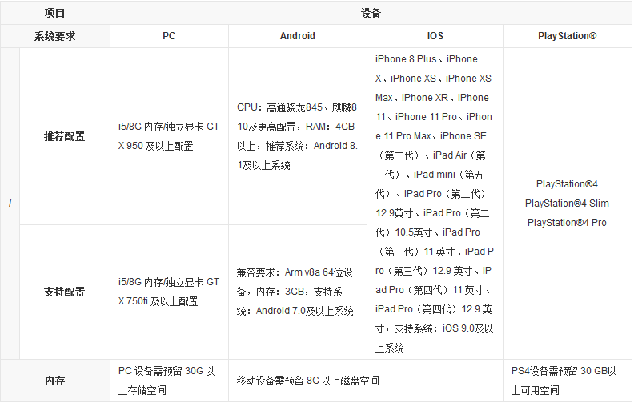Click the slash cell in left column
The height and width of the screenshot is (403, 634).
click(x=10, y=204)
